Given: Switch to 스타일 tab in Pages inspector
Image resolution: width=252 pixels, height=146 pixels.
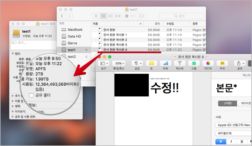Looking at the screenshot, I should [228, 103].
